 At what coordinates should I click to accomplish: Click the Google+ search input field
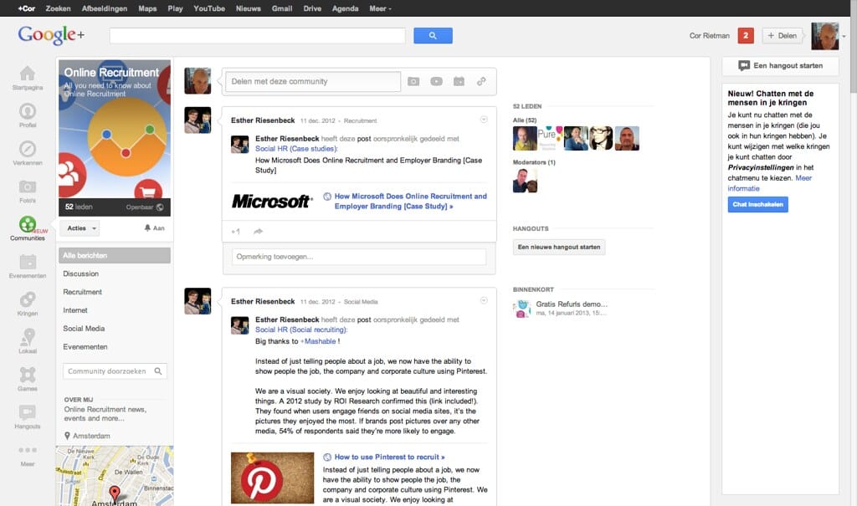tap(258, 35)
